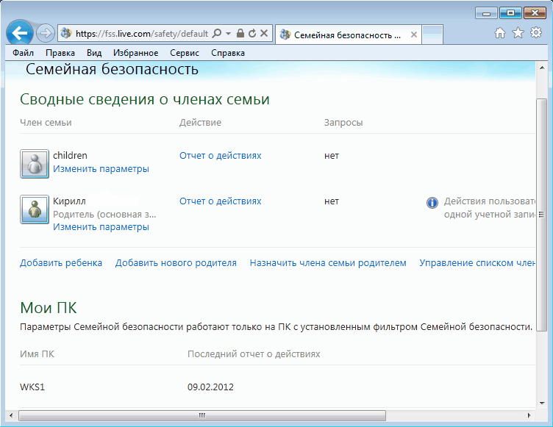Open Favorites star icon
Viewport: 553px width, 427px height.
[518, 33]
